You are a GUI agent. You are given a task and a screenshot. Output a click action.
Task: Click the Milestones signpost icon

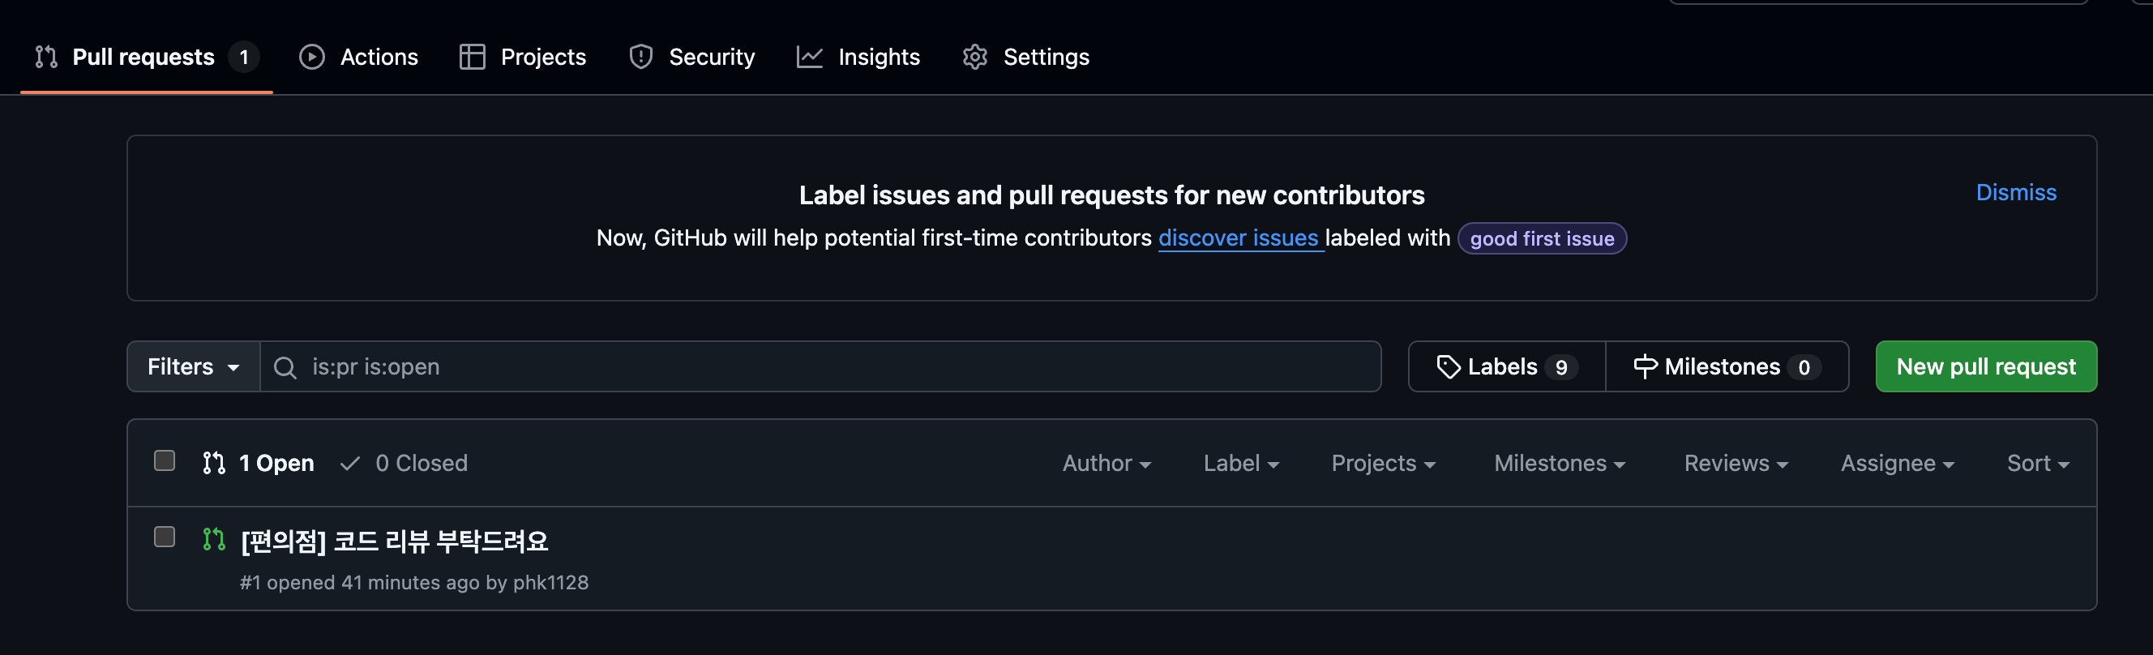pos(1646,366)
